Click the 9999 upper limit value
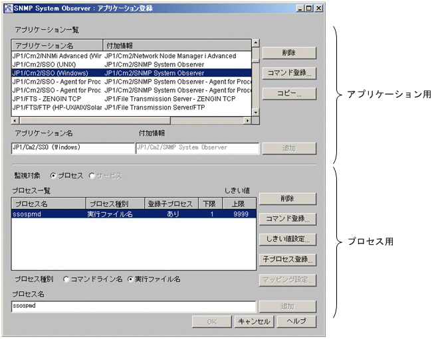 pyautogui.click(x=241, y=214)
